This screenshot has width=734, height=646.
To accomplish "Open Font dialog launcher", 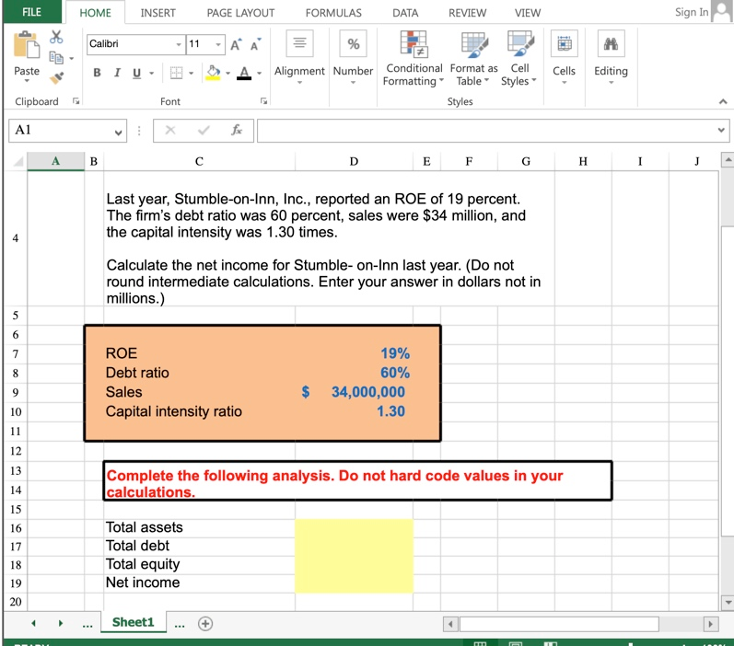I will click(x=264, y=101).
